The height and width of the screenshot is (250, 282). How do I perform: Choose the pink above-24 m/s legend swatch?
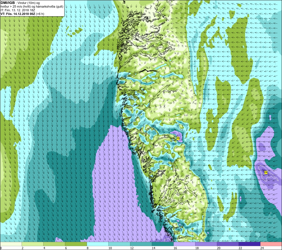[x=271, y=244]
